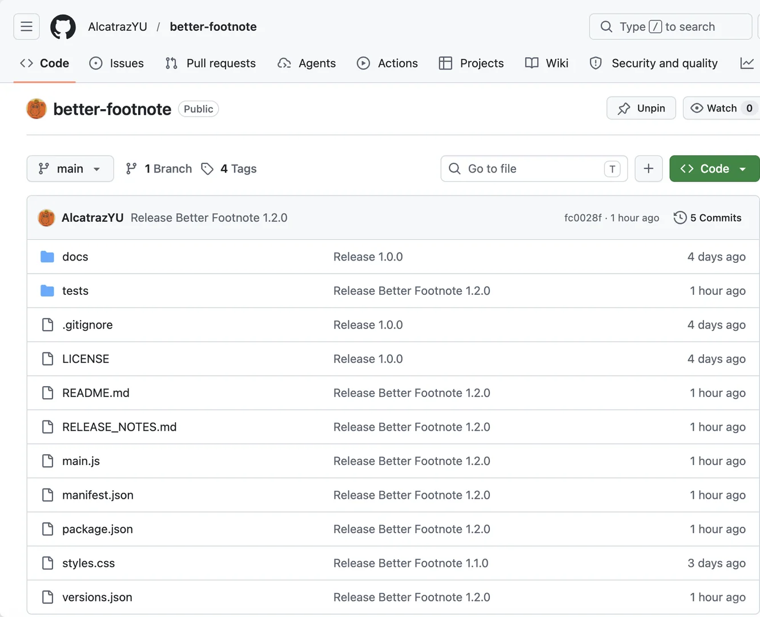
Task: Open the README.md file
Action: coord(96,393)
